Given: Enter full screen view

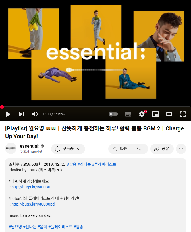Looking at the screenshot, I should pyautogui.click(x=182, y=114).
